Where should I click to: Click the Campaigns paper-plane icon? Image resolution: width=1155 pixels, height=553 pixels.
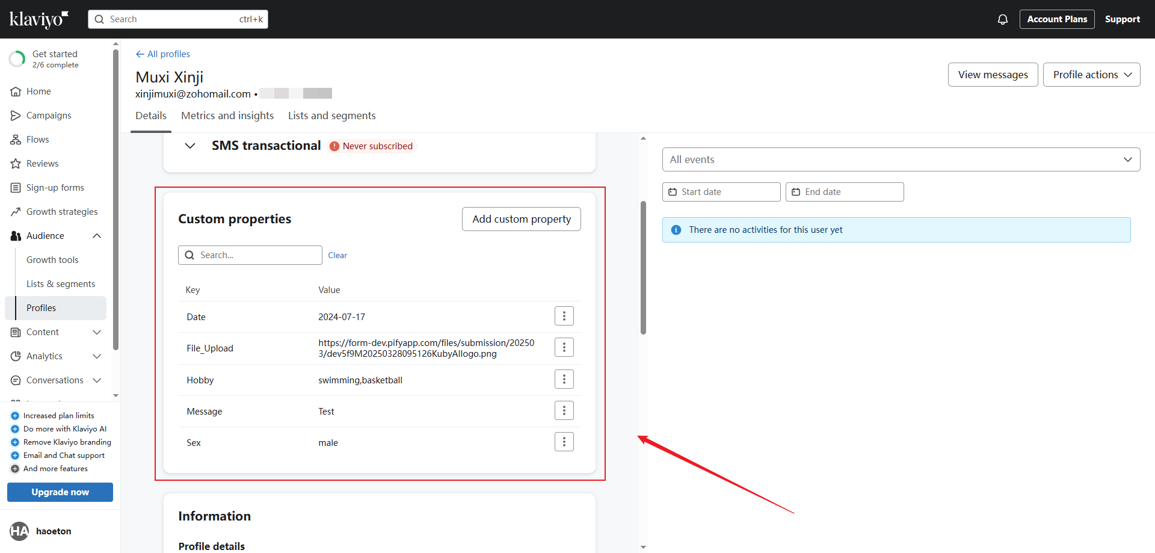pyautogui.click(x=16, y=116)
